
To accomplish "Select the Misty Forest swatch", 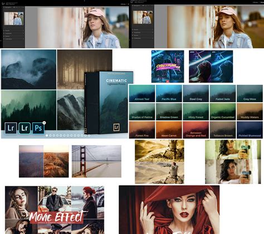I will tap(196, 112).
